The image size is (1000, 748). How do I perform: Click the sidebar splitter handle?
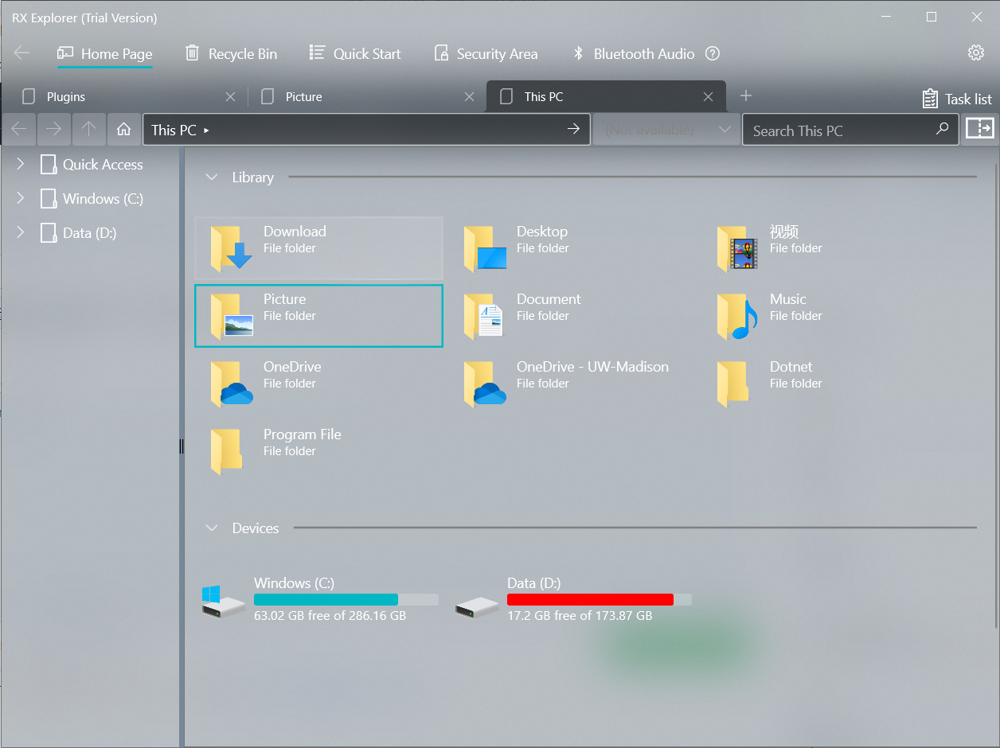point(182,446)
